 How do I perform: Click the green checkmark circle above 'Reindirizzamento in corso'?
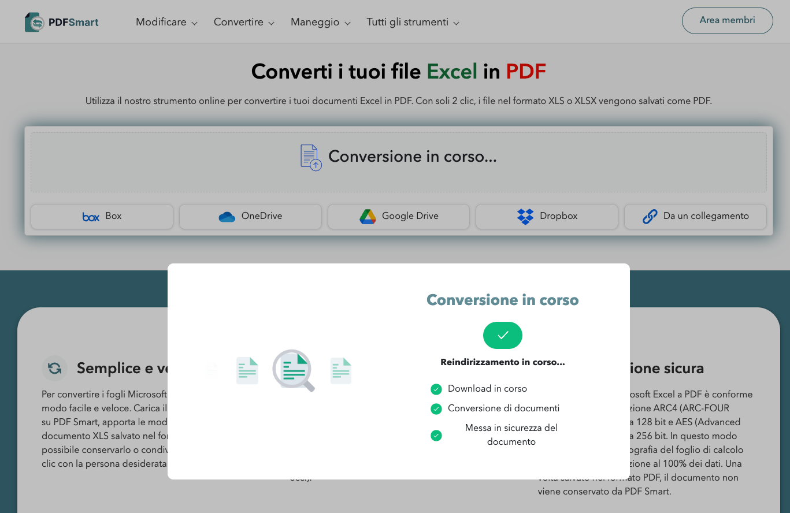click(x=502, y=335)
